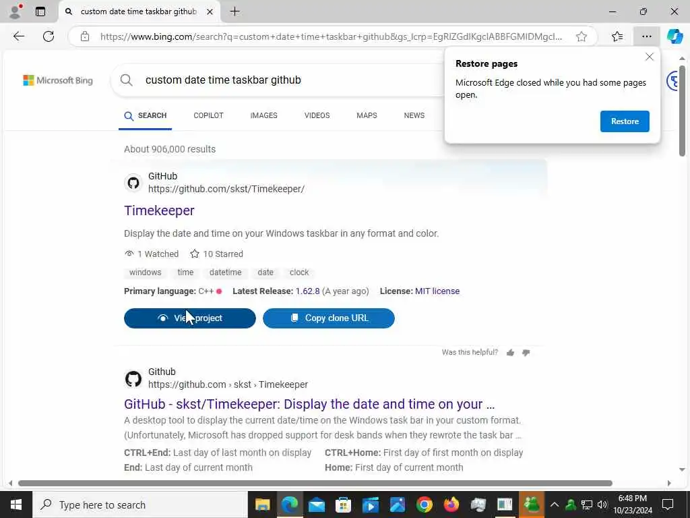Switch to the MAPS tab
This screenshot has height=518, width=690.
click(x=367, y=115)
